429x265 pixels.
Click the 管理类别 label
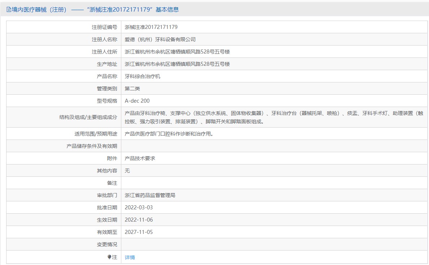click(x=107, y=89)
